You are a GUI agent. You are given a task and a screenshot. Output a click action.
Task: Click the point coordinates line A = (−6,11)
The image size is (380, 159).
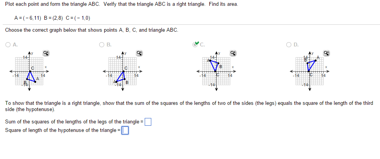pyautogui.click(x=28, y=17)
